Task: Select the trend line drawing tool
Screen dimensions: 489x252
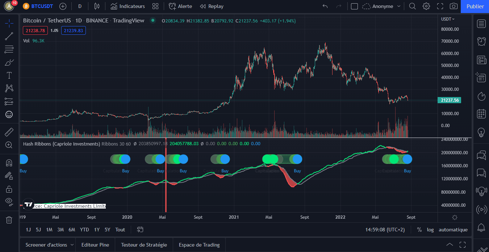Action: point(9,36)
